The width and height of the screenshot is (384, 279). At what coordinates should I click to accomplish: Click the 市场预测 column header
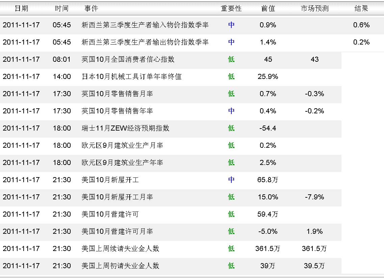pos(314,9)
